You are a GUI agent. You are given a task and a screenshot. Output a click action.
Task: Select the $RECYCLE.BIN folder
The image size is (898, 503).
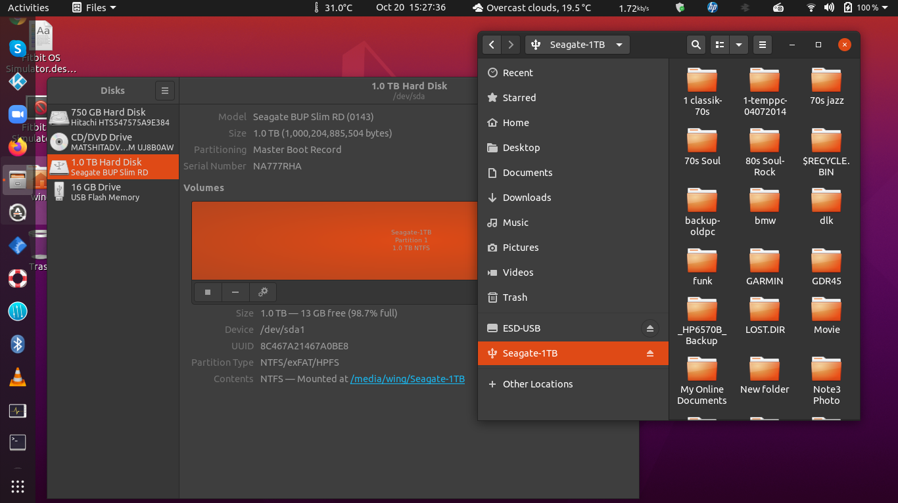pos(826,152)
